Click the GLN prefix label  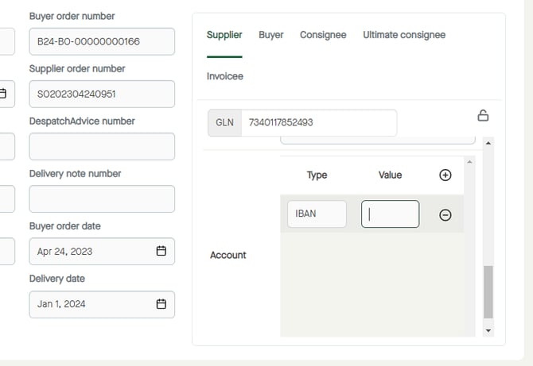(x=224, y=122)
